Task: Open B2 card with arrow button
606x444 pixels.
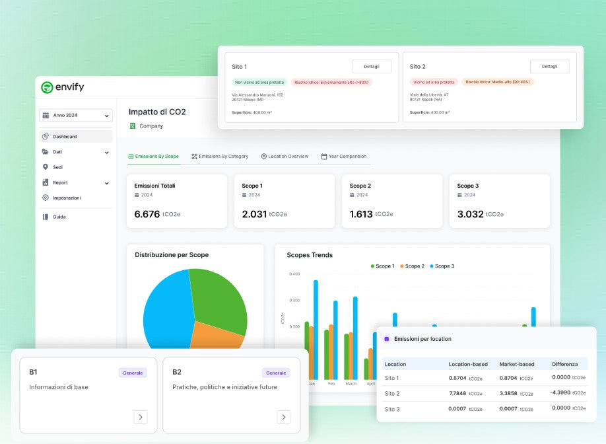Action: pyautogui.click(x=283, y=417)
